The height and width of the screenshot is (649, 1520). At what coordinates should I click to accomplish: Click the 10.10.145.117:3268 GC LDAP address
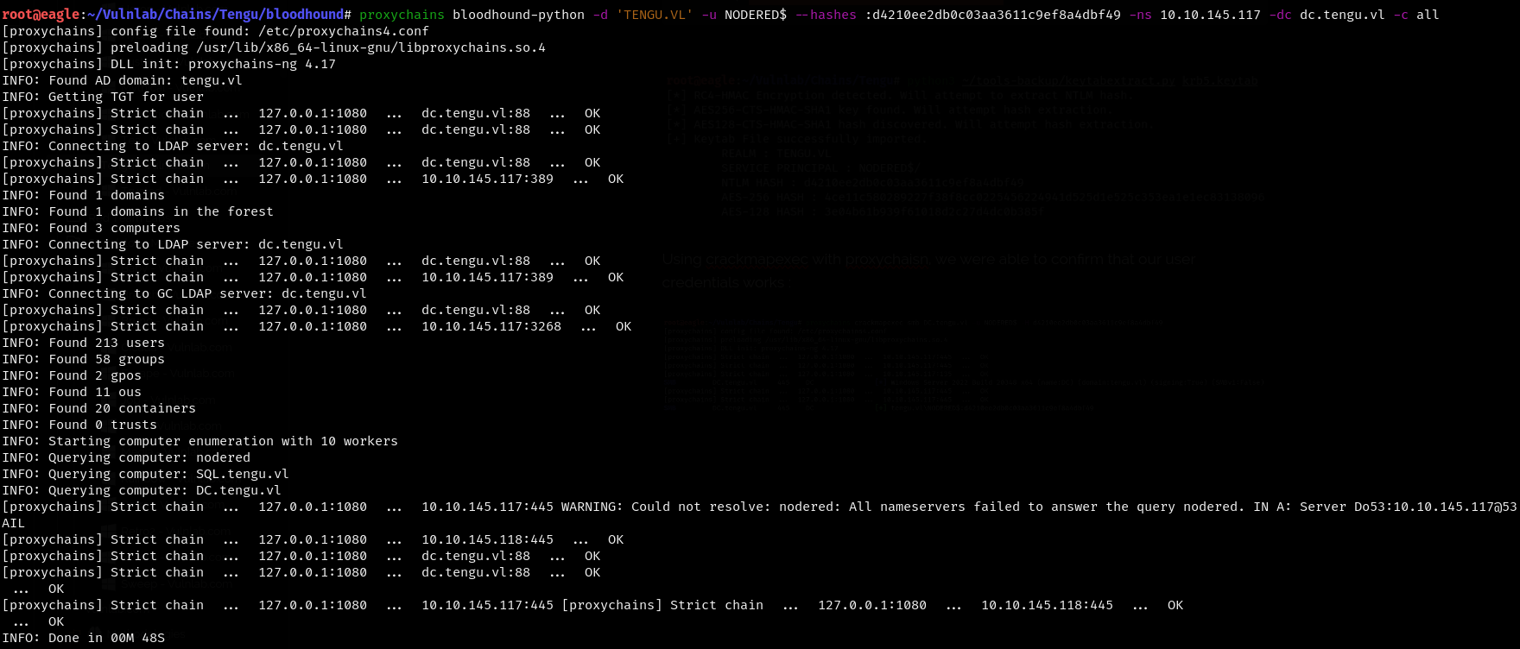coord(491,326)
